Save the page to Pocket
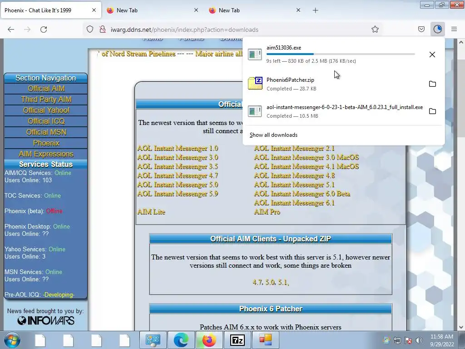The image size is (465, 349). [421, 29]
